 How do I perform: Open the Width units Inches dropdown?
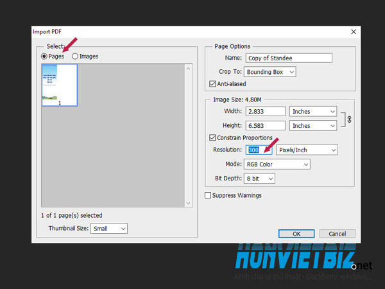click(x=313, y=111)
